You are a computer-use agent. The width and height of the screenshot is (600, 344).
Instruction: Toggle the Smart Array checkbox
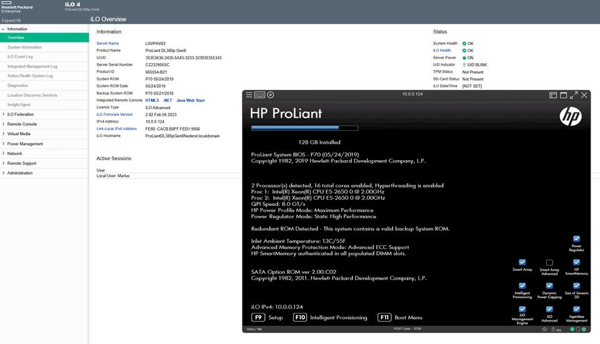[522, 262]
